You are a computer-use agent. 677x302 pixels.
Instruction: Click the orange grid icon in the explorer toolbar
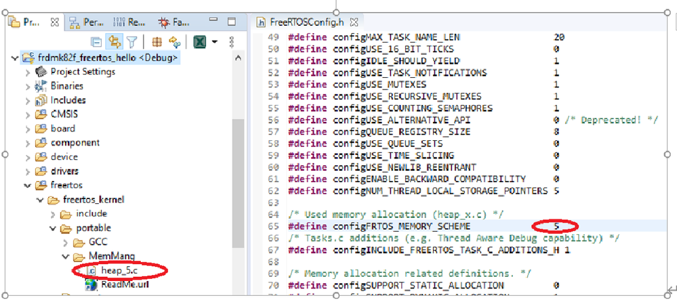point(157,42)
